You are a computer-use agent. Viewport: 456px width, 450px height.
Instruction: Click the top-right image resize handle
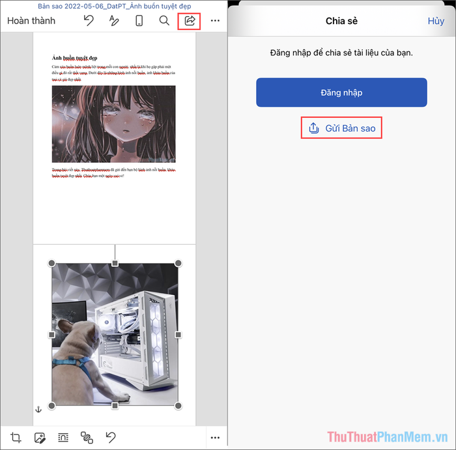pos(178,263)
